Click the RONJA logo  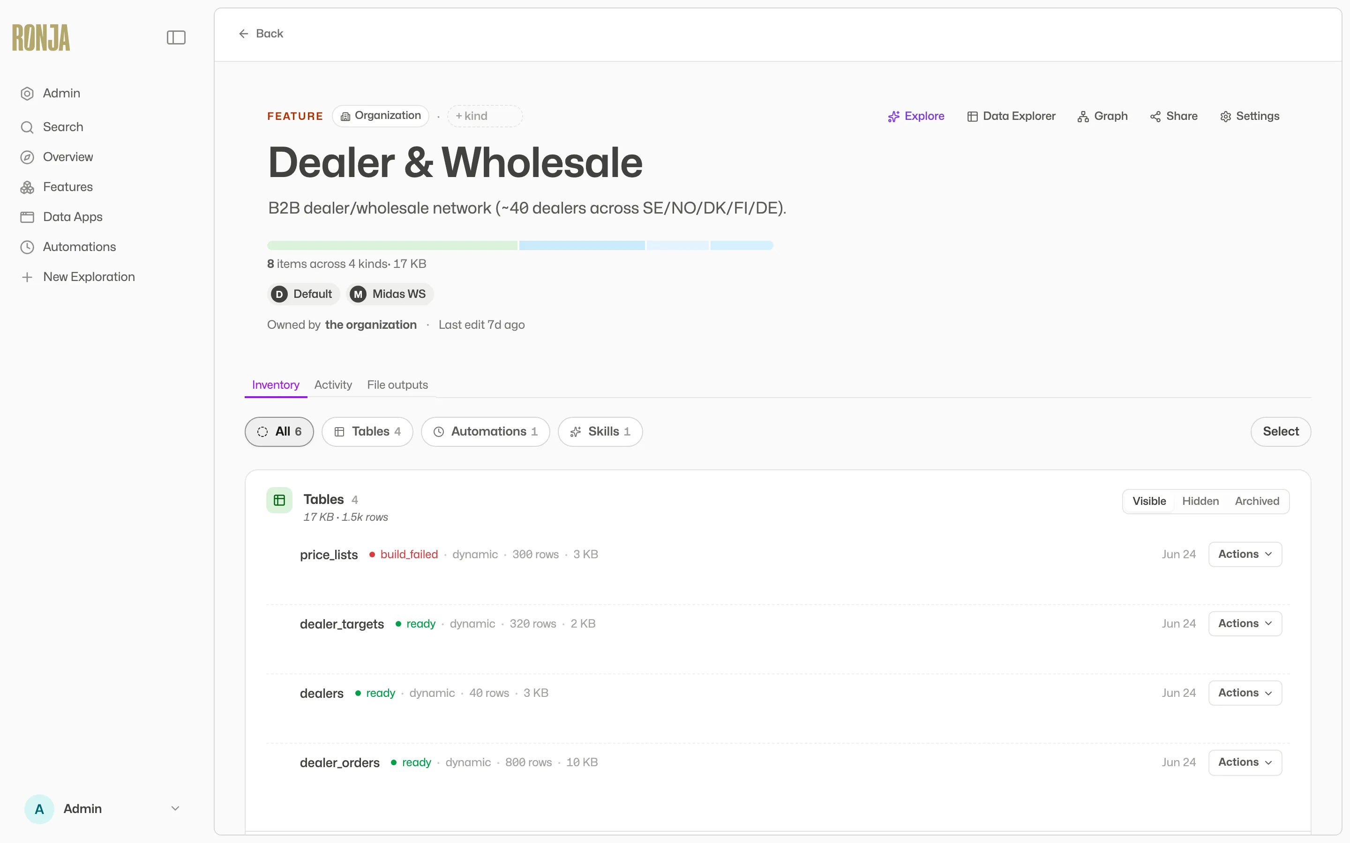tap(41, 37)
